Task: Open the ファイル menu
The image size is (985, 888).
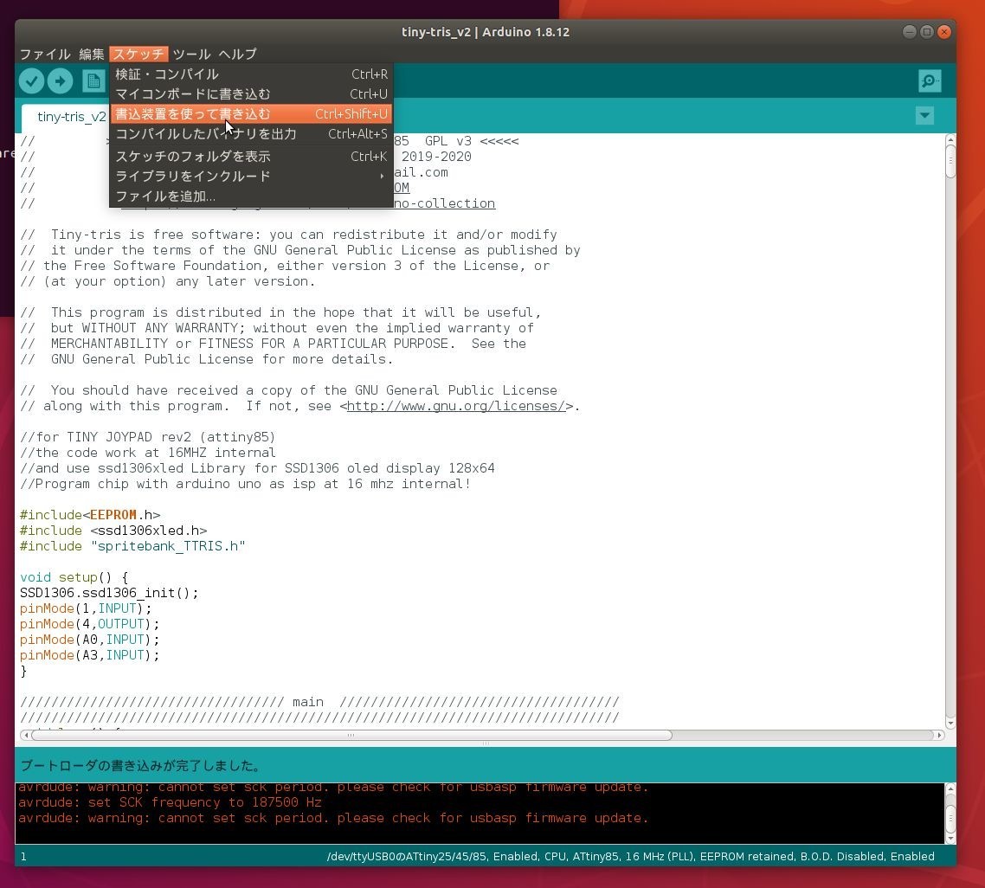Action: click(x=45, y=54)
